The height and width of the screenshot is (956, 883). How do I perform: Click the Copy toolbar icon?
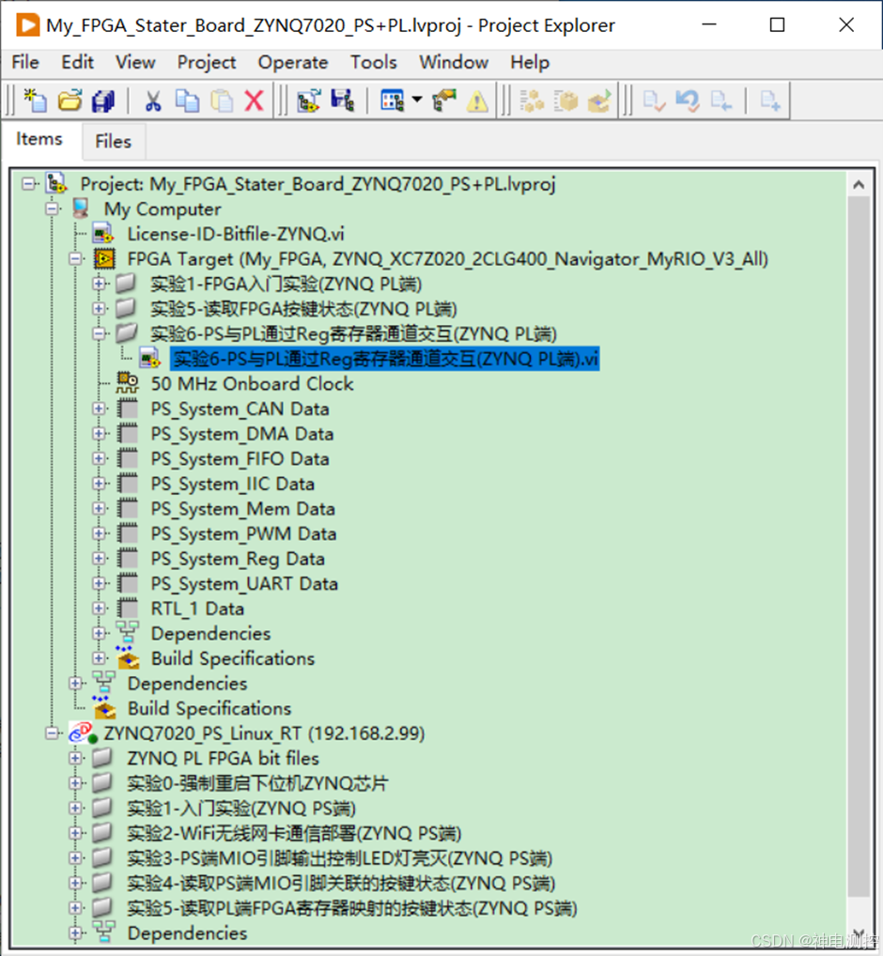click(187, 100)
